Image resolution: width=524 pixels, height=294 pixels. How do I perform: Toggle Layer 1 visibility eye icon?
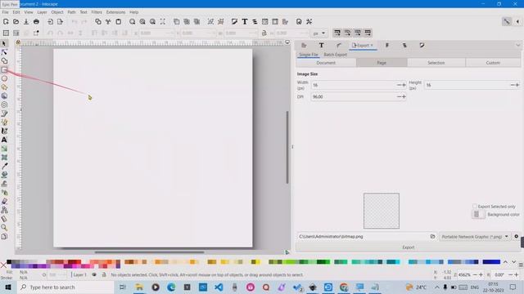tap(94, 275)
